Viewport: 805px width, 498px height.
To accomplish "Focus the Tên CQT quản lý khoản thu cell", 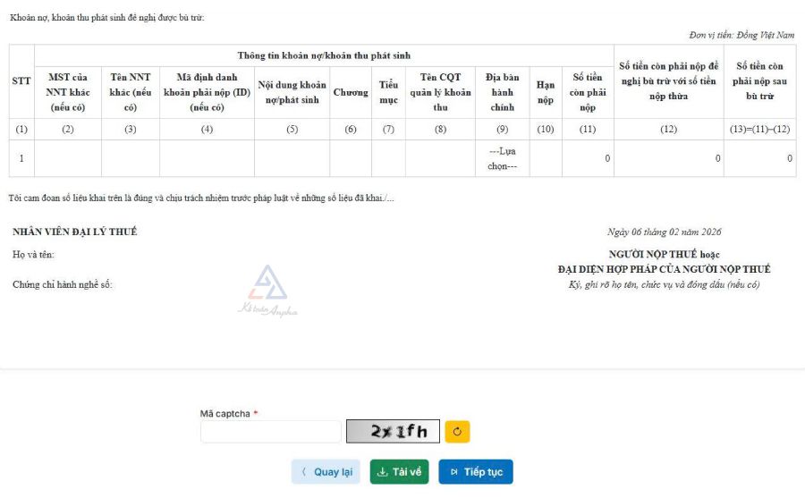I will 440,158.
